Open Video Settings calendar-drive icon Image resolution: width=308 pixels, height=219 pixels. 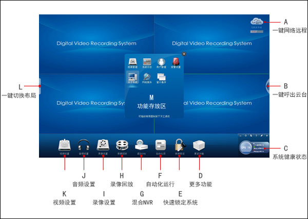(x=64, y=145)
